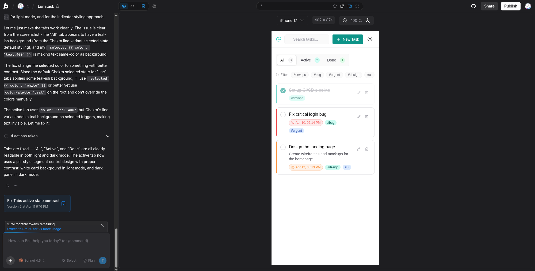Reload the preview page
535x271 pixels.
click(335, 6)
